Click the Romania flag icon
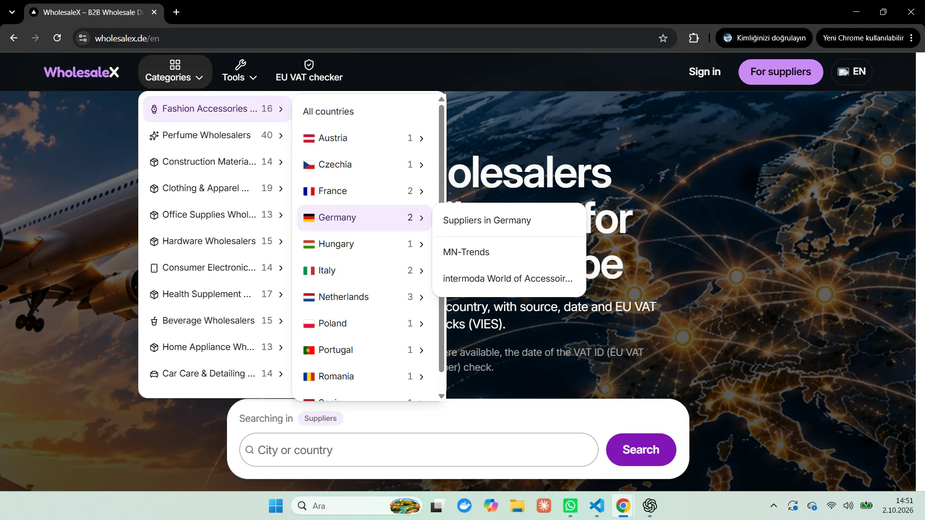Image resolution: width=925 pixels, height=520 pixels. tap(309, 377)
